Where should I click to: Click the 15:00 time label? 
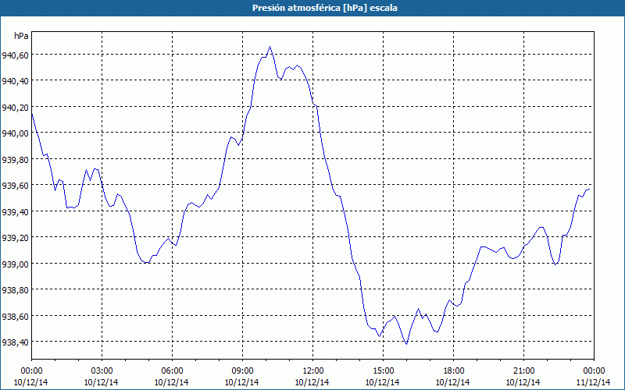[x=383, y=371]
